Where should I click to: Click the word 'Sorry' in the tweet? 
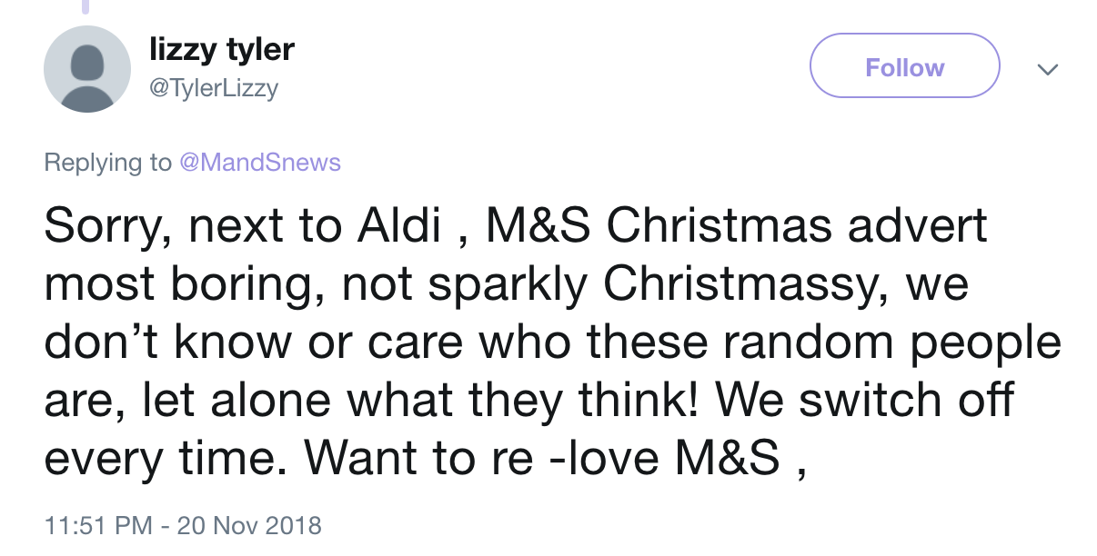click(x=100, y=226)
